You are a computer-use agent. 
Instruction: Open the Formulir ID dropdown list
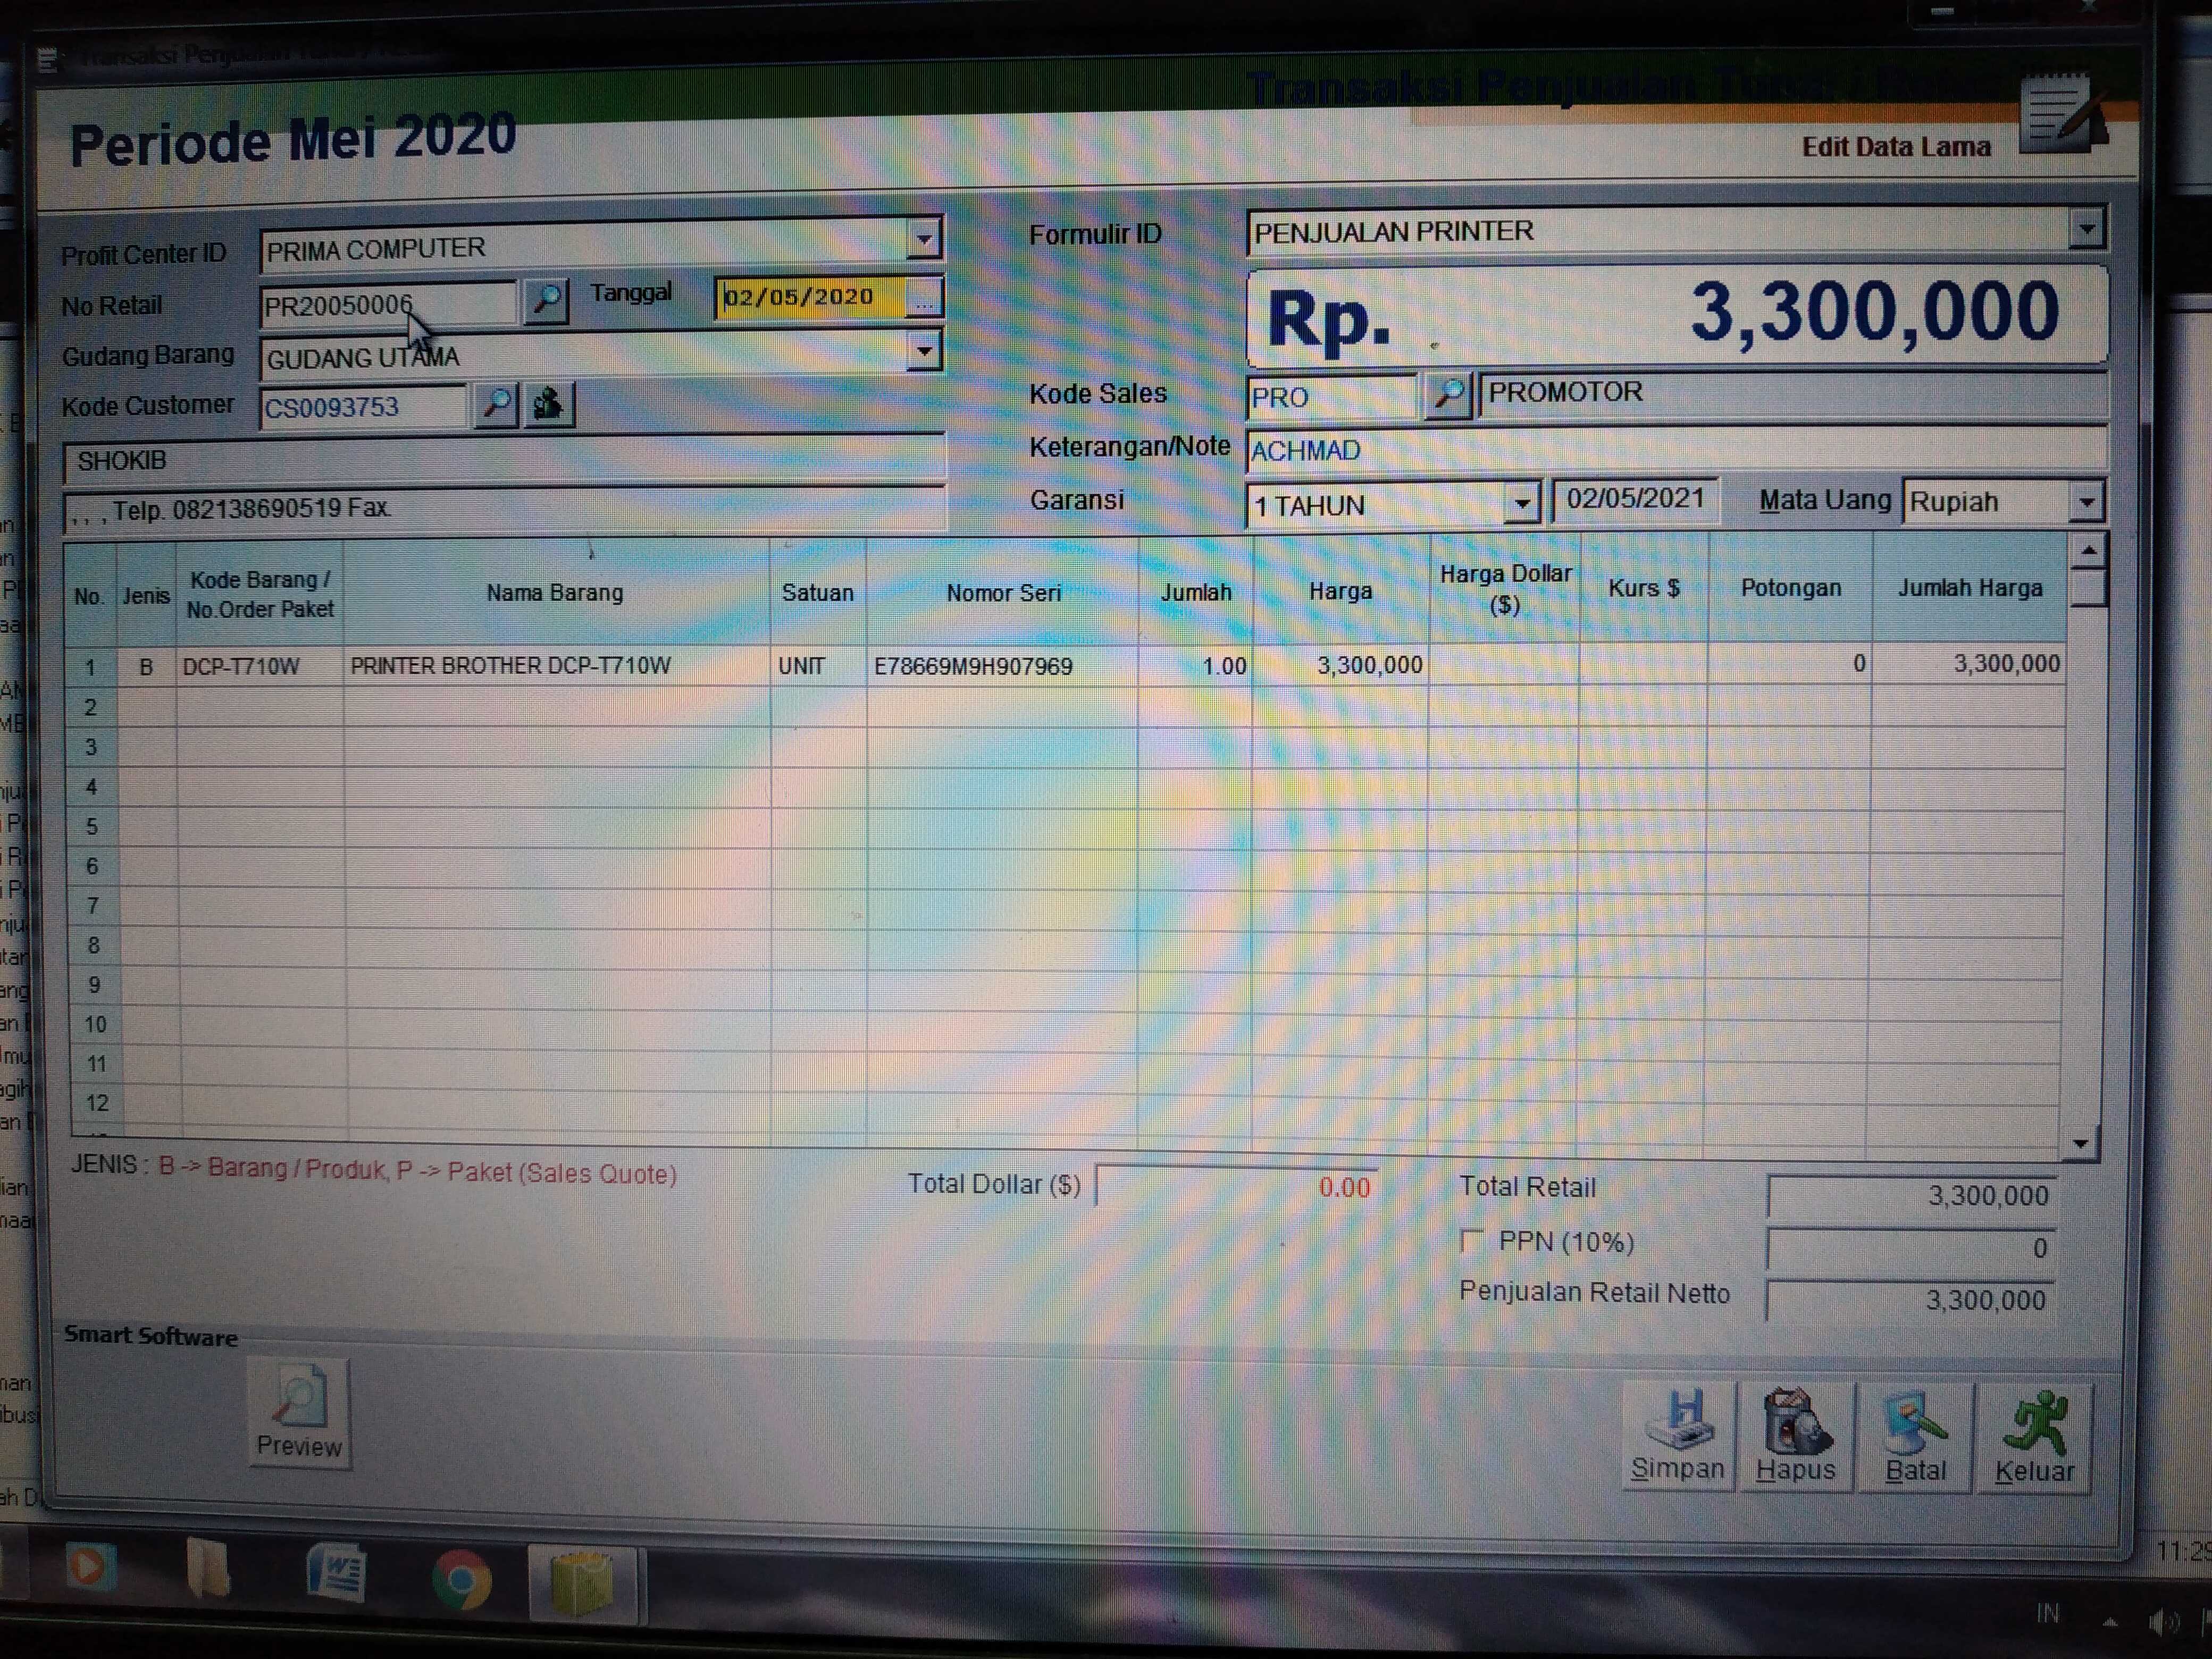click(x=2086, y=229)
